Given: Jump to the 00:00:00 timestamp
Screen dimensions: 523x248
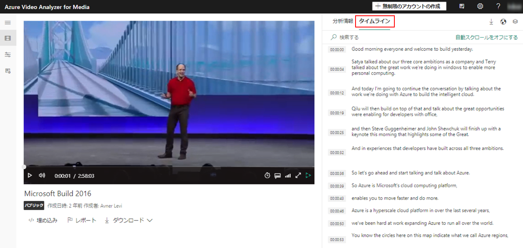Looking at the screenshot, I should 337,50.
